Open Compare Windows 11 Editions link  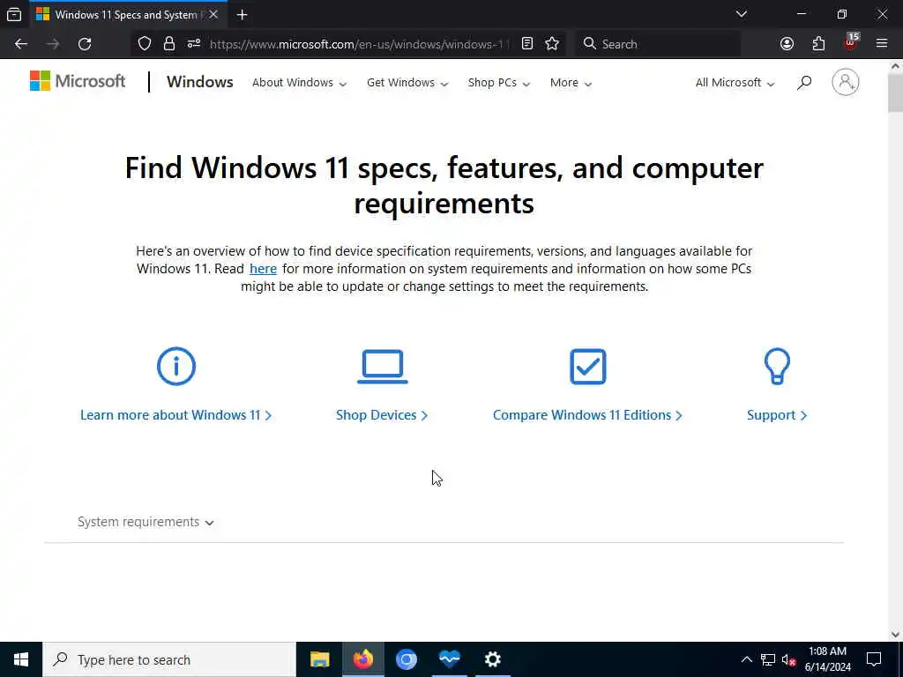click(x=587, y=415)
